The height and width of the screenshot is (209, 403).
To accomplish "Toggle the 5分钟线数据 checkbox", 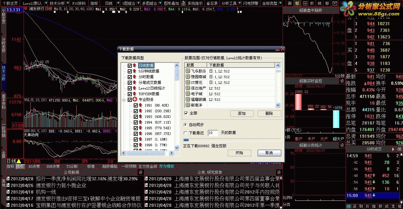I will coord(130,71).
